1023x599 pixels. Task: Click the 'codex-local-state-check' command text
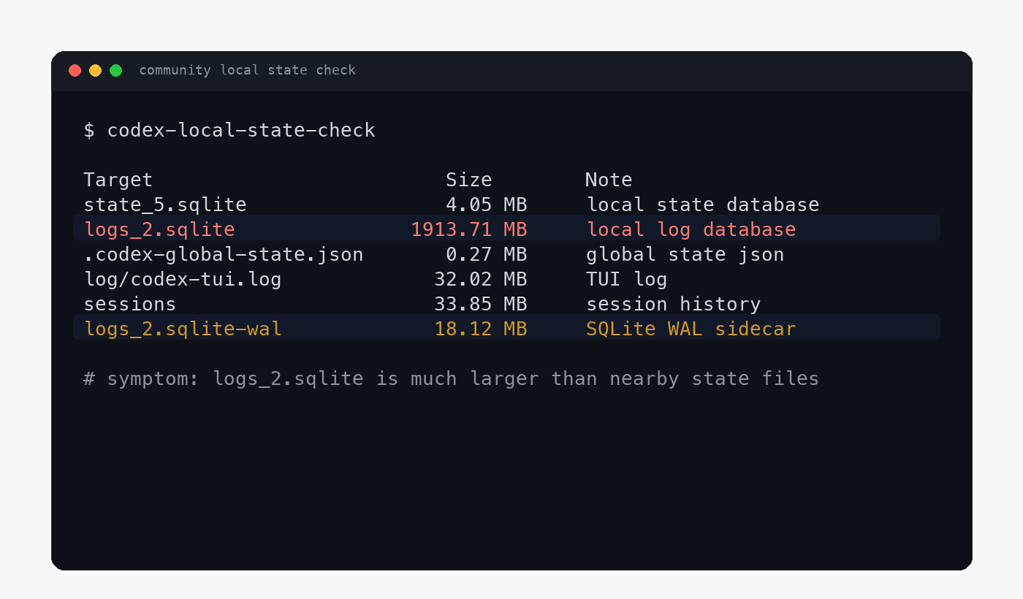coord(241,130)
